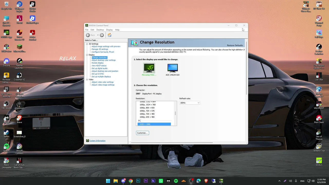Open Configure Surround, PhysX
Screen dimensions: 329x185
click(x=103, y=52)
